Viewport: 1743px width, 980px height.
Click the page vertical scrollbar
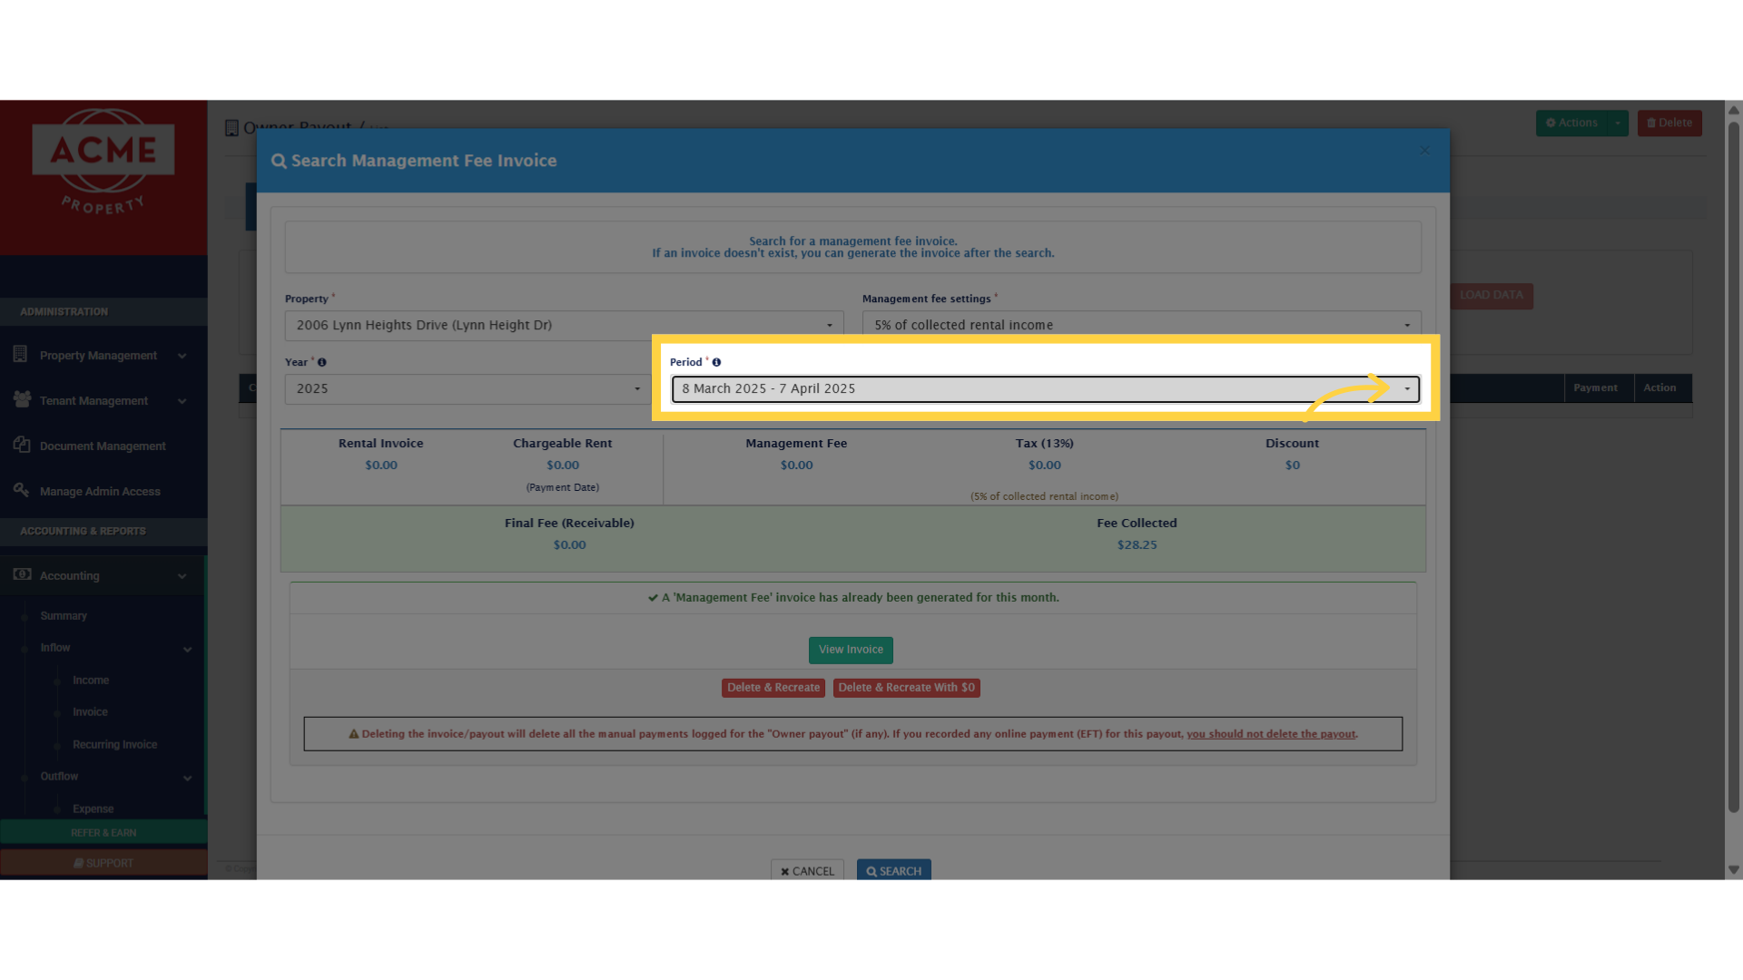pos(1734,467)
